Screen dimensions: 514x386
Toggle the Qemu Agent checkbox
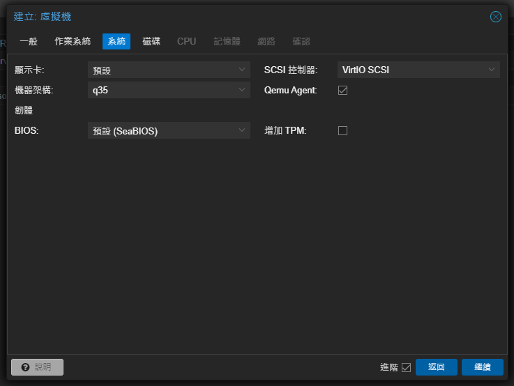point(342,90)
